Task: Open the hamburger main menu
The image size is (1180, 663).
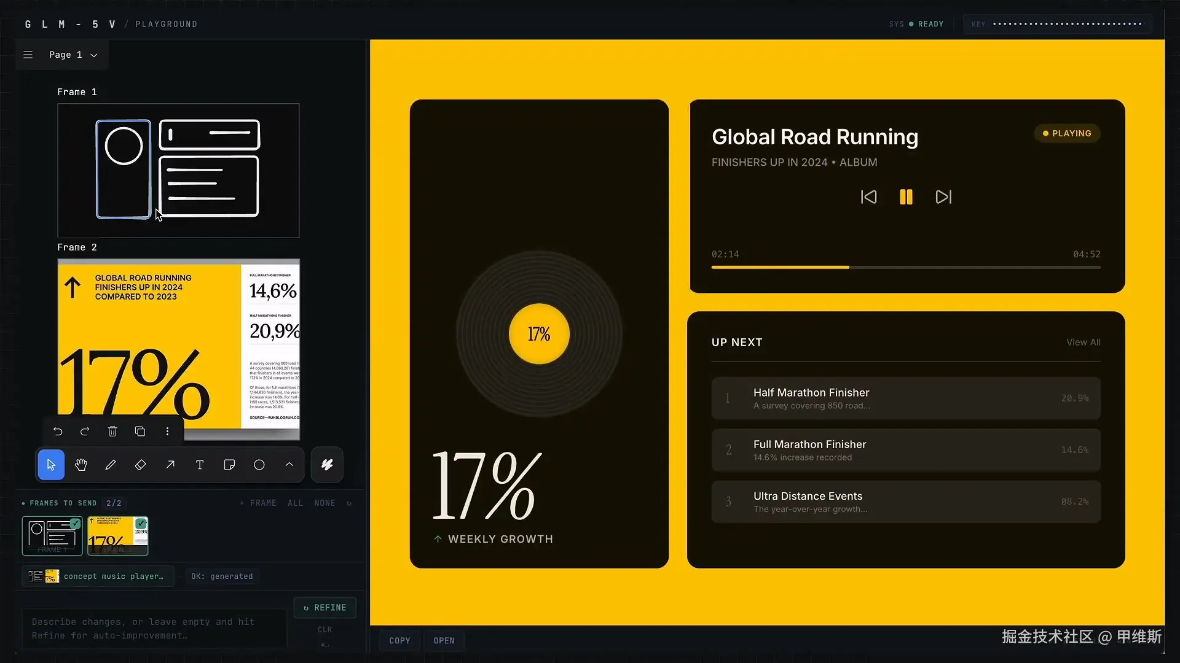Action: click(28, 55)
